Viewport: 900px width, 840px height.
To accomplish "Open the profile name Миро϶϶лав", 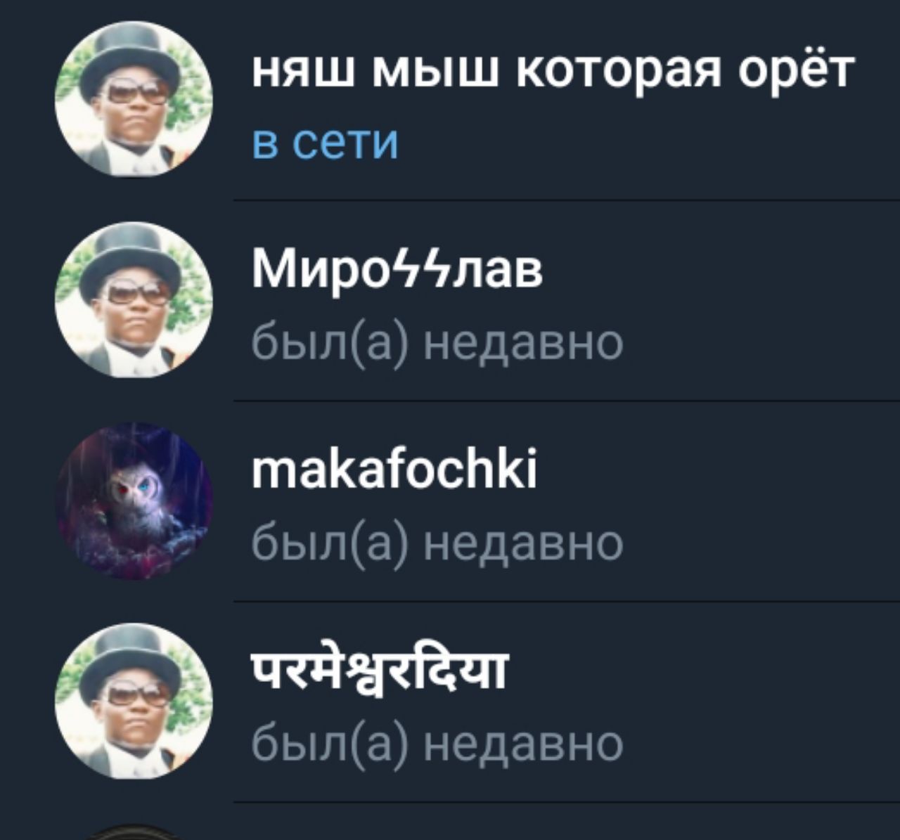I will click(397, 271).
